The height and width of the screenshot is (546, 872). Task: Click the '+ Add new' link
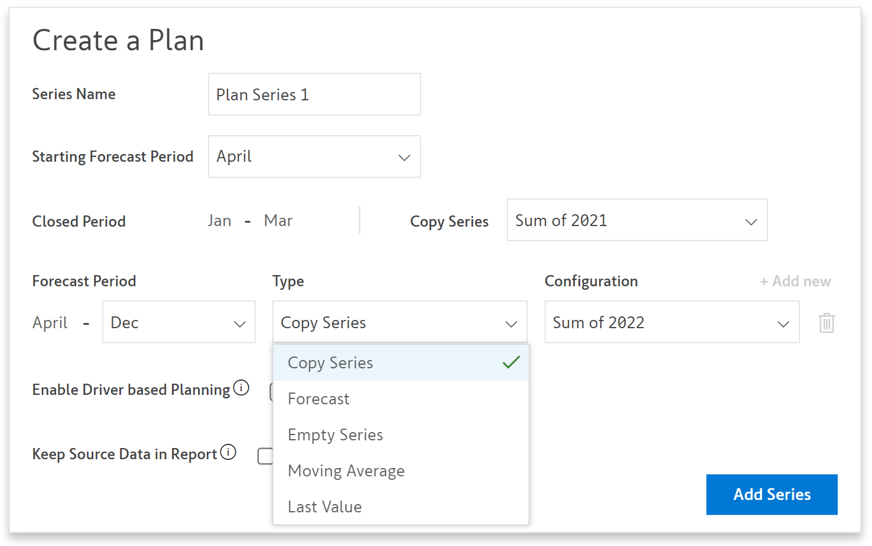[795, 282]
